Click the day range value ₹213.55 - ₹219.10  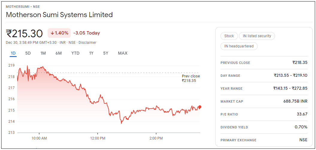(x=291, y=76)
